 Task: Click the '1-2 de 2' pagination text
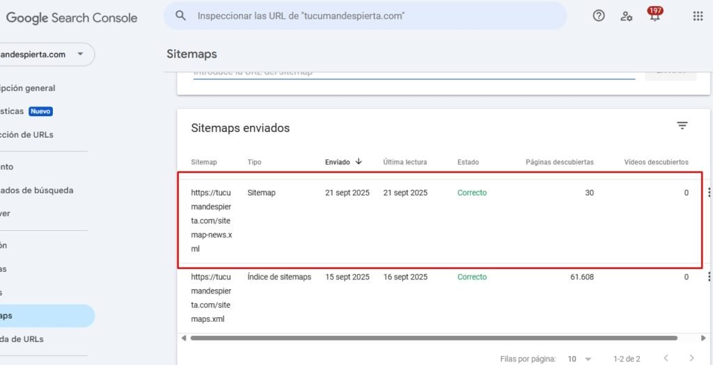627,359
